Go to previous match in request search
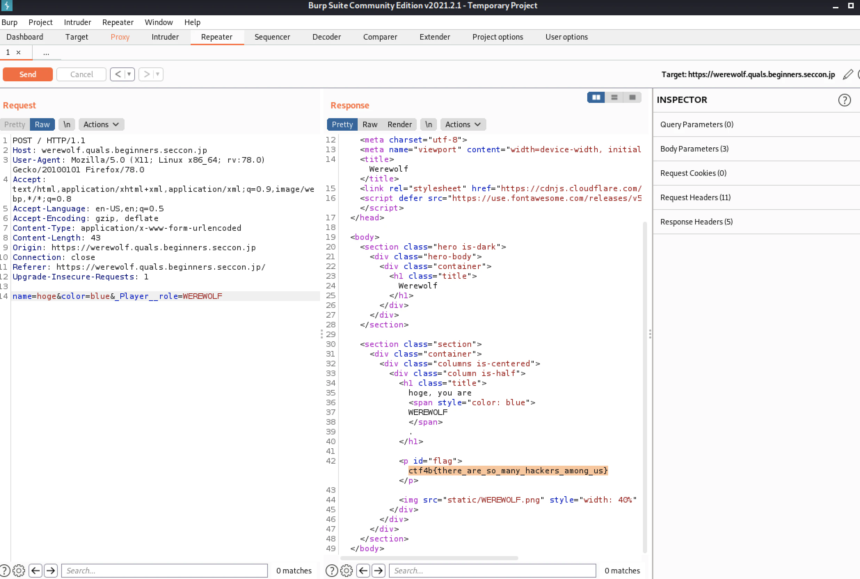This screenshot has height=579, width=860. (x=35, y=571)
